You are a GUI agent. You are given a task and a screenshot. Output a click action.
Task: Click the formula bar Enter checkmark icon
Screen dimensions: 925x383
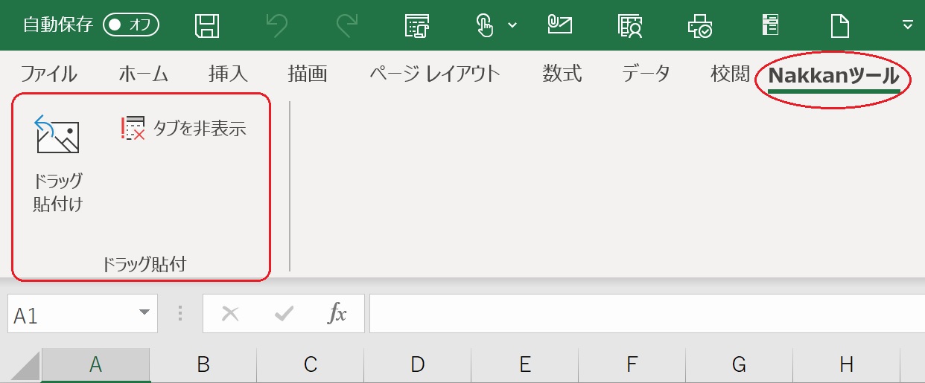(284, 315)
